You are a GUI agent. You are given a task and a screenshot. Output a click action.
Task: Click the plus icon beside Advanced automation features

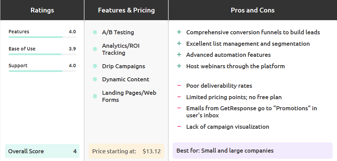[179, 55]
